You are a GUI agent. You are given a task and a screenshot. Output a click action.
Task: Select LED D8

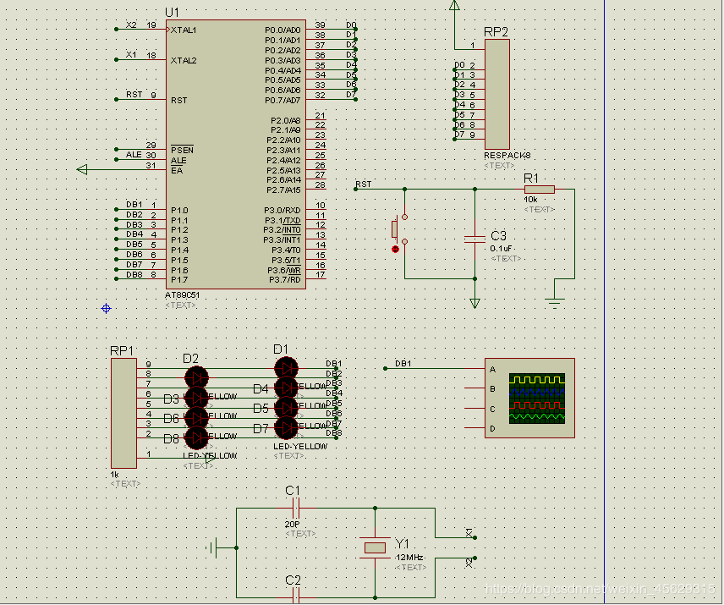point(196,437)
